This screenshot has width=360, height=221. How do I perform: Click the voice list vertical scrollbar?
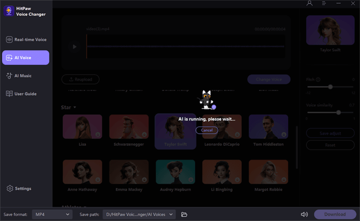[x=297, y=147]
